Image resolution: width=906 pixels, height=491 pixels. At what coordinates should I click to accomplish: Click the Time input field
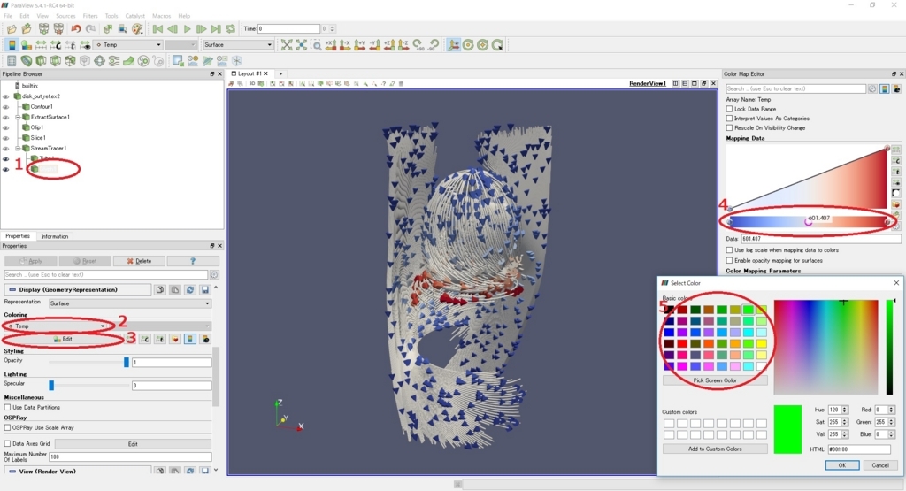tap(288, 29)
